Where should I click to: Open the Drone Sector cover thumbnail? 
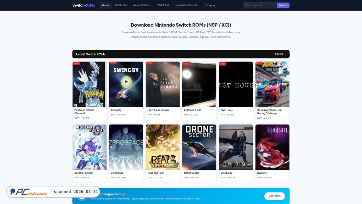pyautogui.click(x=199, y=147)
